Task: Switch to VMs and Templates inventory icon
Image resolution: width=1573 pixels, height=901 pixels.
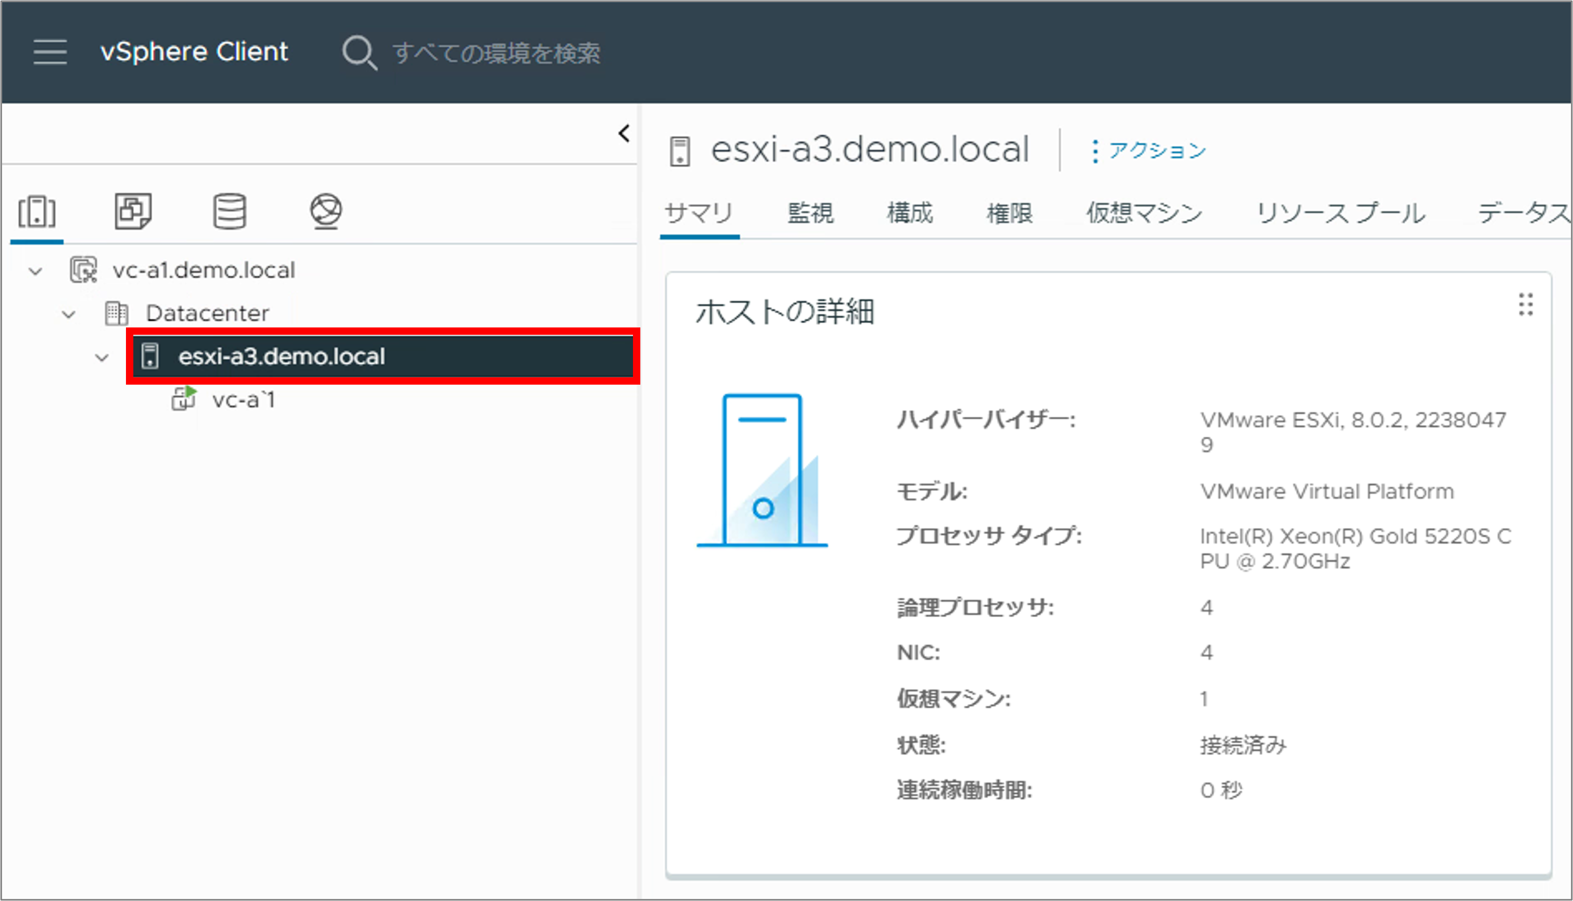Action: coord(133,211)
